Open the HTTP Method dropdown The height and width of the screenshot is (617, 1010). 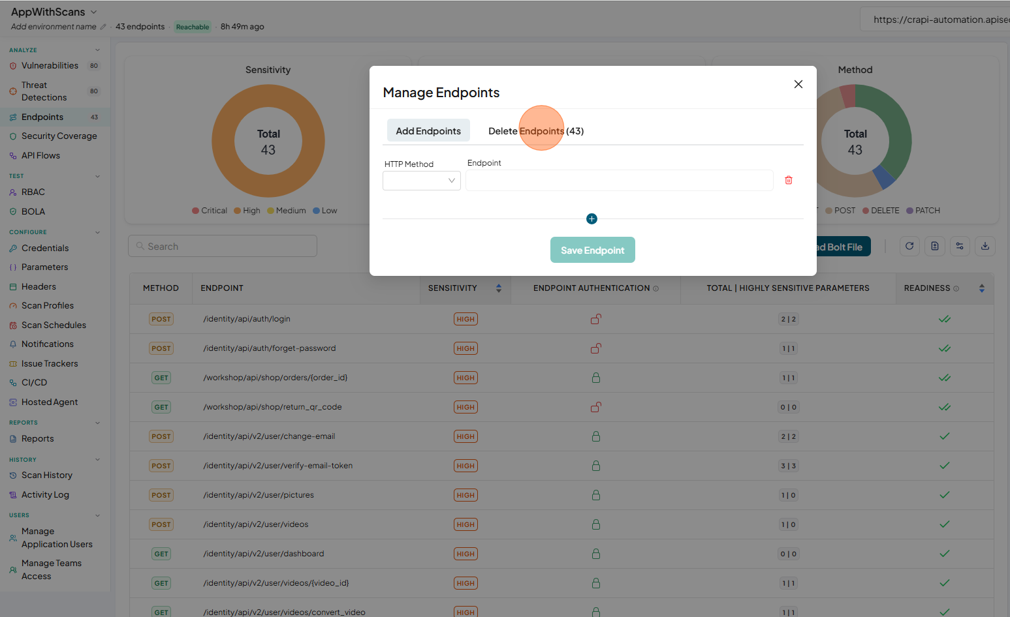(x=422, y=181)
